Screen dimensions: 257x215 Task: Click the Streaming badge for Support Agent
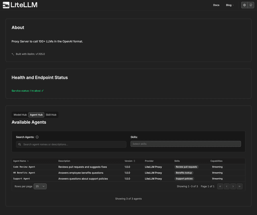[217, 179]
